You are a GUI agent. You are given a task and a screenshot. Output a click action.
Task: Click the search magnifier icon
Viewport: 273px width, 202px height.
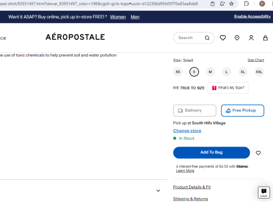click(x=207, y=38)
